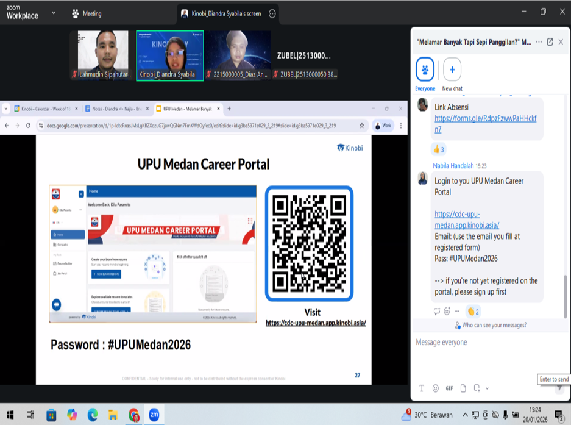Toggle the clapping hands reaction
Screen dimensions: 571x425
tap(473, 312)
